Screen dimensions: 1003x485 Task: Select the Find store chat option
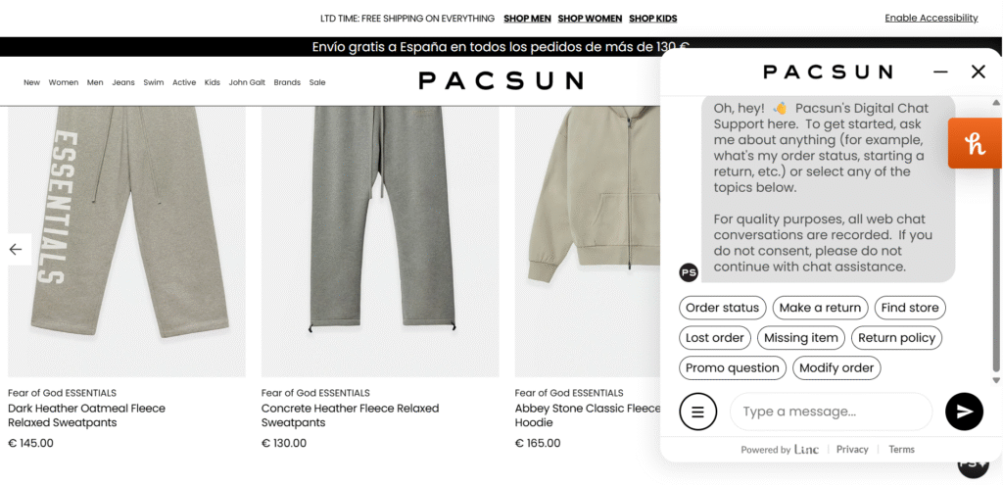pyautogui.click(x=910, y=308)
